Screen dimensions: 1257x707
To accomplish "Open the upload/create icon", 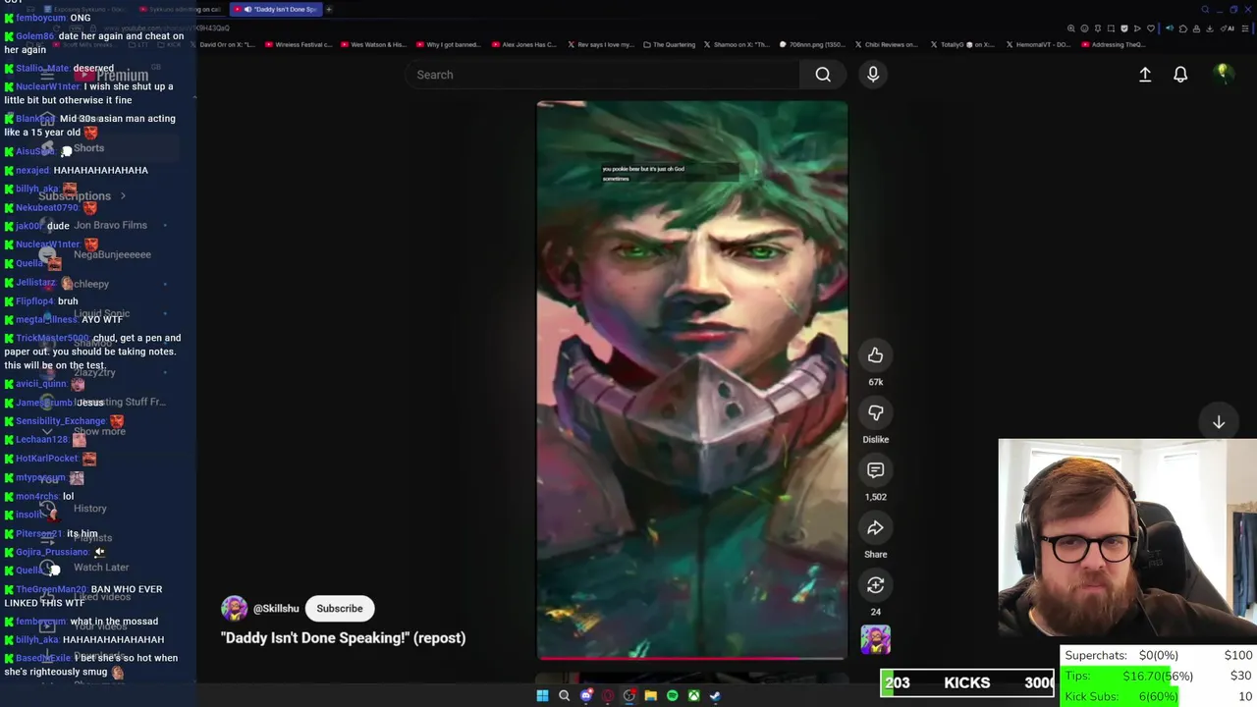I will pyautogui.click(x=1145, y=75).
